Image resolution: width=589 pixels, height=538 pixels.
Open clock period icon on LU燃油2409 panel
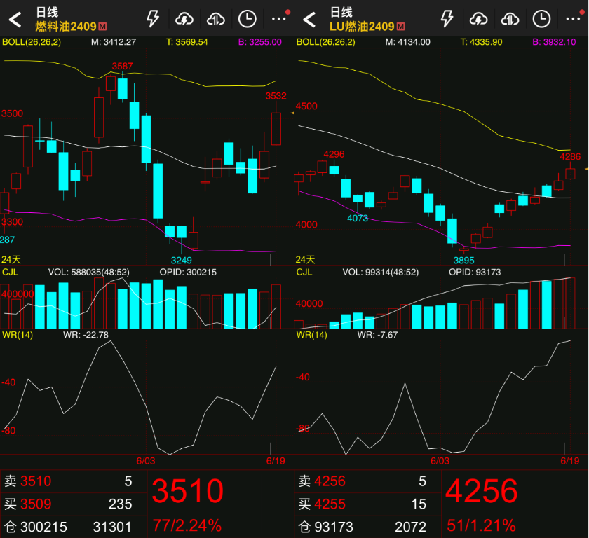pyautogui.click(x=541, y=19)
